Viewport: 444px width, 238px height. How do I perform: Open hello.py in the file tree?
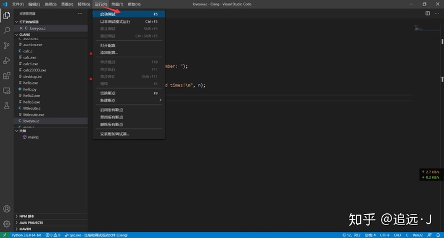(51, 89)
